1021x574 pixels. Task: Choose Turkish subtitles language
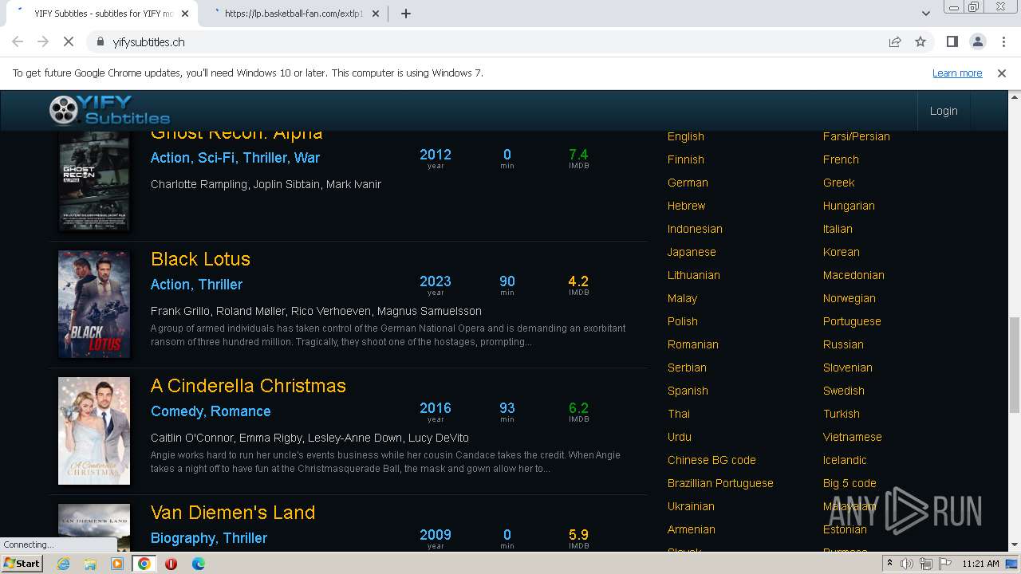click(842, 414)
